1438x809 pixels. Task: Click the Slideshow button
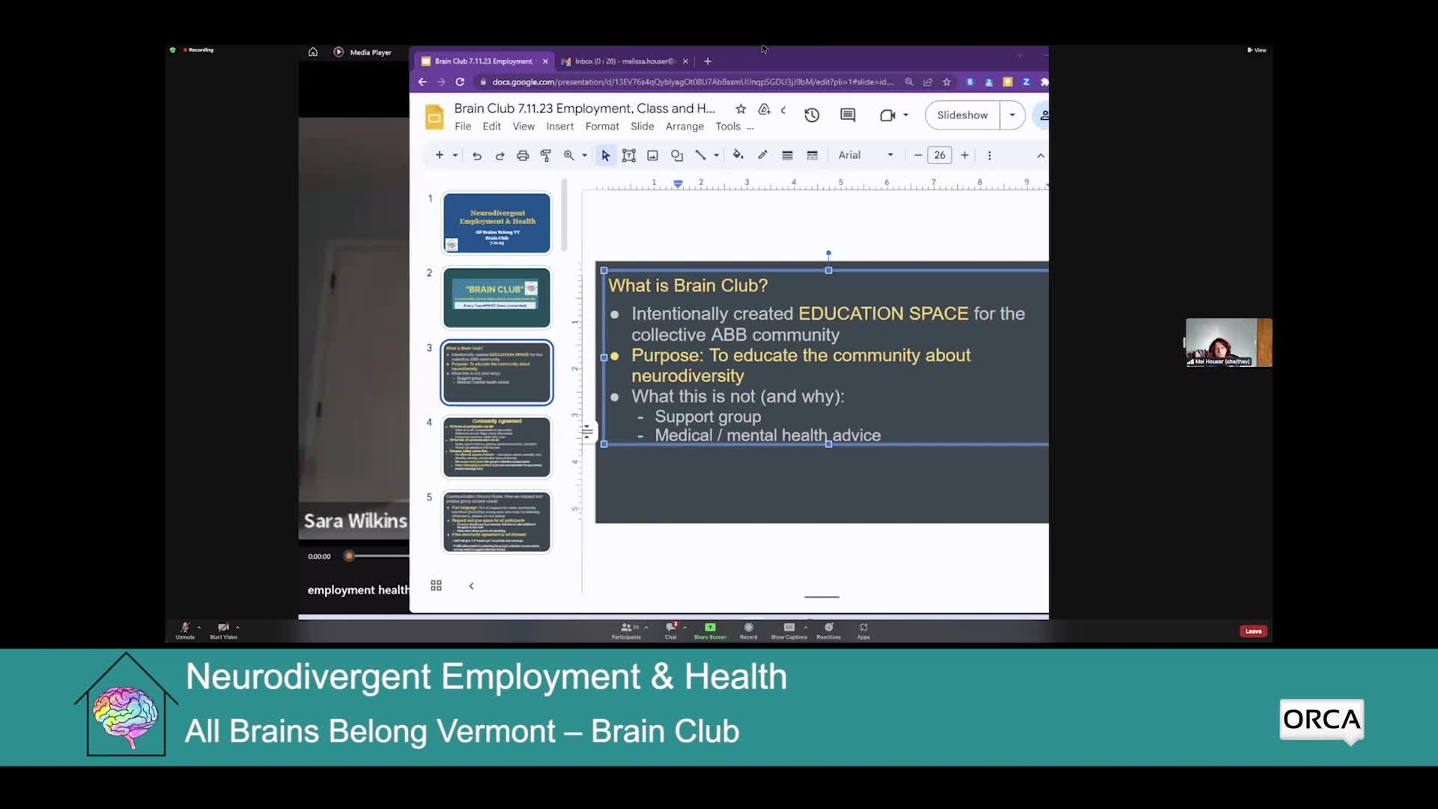[x=962, y=115]
